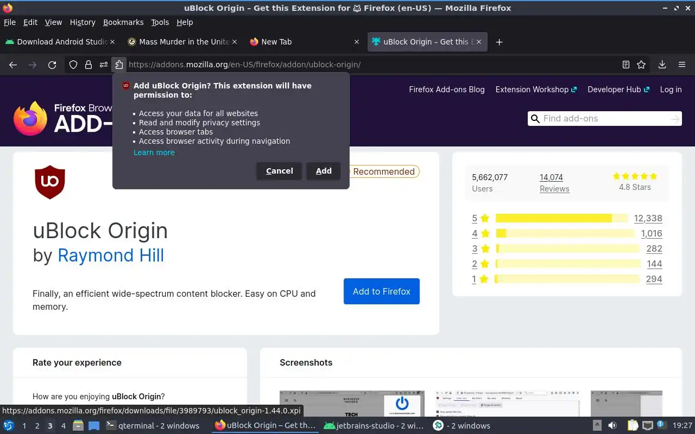Open the Help menu
This screenshot has height=434, width=695.
coord(185,22)
